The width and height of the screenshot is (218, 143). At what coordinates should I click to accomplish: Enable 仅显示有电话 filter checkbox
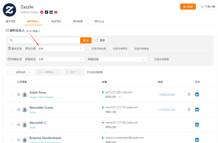(x=132, y=49)
